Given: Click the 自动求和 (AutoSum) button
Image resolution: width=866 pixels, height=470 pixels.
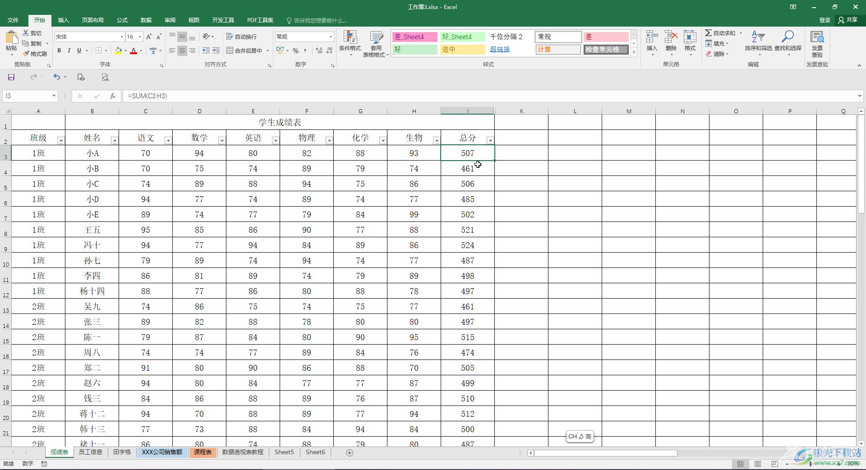Looking at the screenshot, I should (x=721, y=33).
